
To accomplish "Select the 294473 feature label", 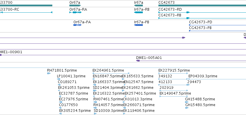I will pyautogui.click(x=194, y=82).
